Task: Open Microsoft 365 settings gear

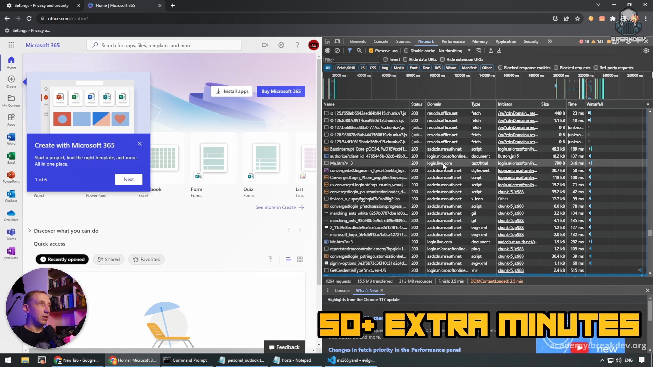Action: coord(281,45)
